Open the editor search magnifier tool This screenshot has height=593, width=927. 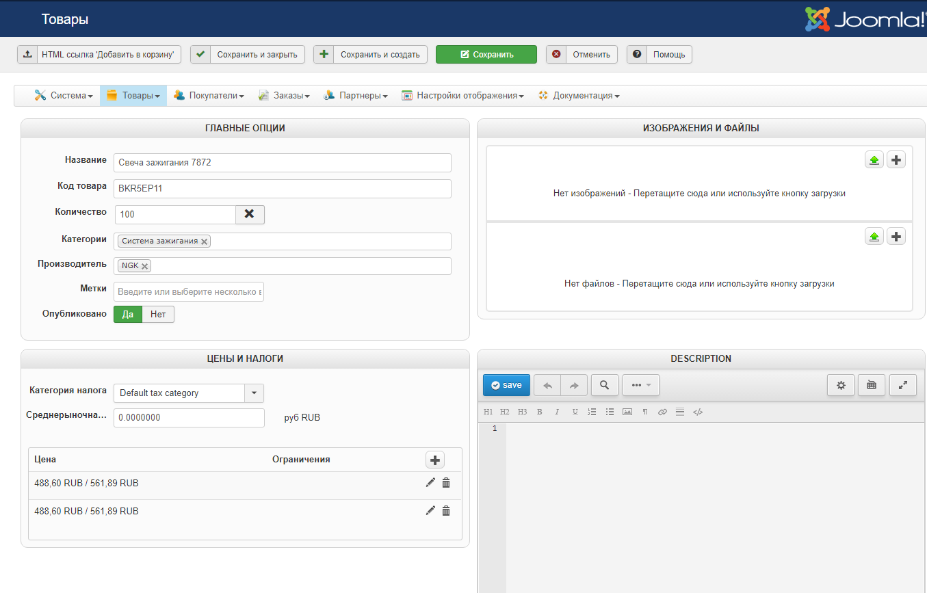tap(604, 385)
